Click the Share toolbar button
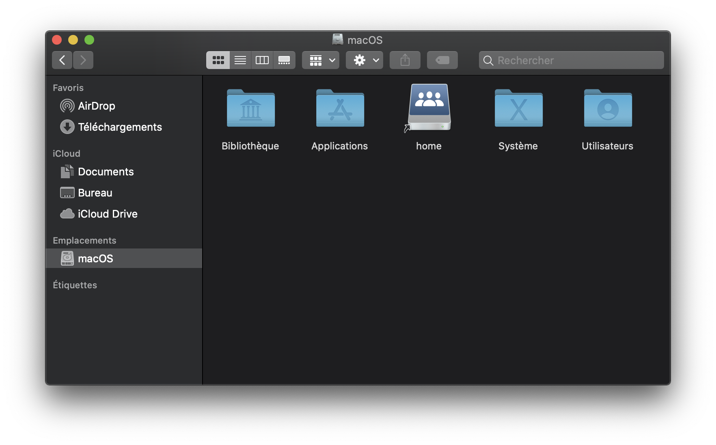716x445 pixels. [x=405, y=60]
